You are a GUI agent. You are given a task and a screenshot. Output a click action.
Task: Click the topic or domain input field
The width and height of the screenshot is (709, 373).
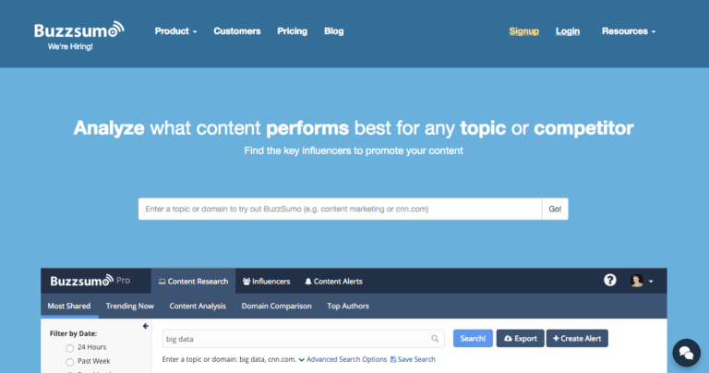pos(340,209)
